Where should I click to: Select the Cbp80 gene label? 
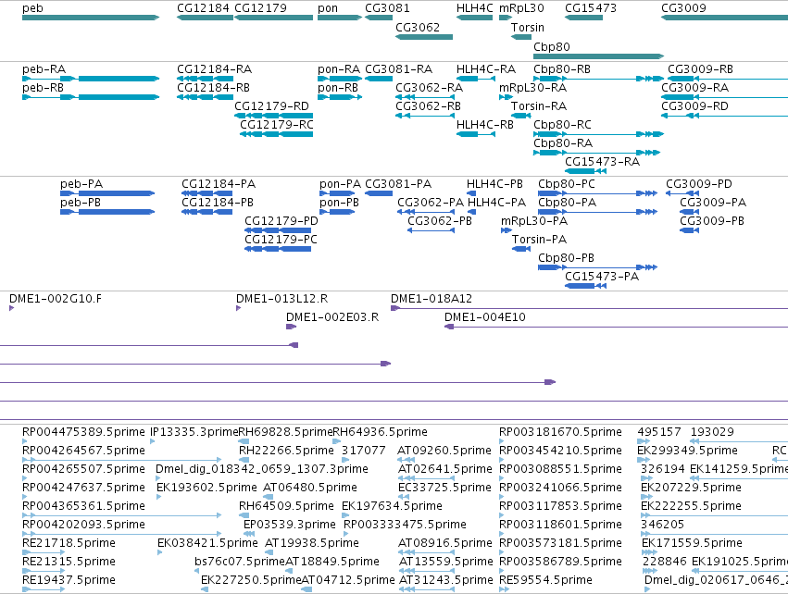pos(552,46)
